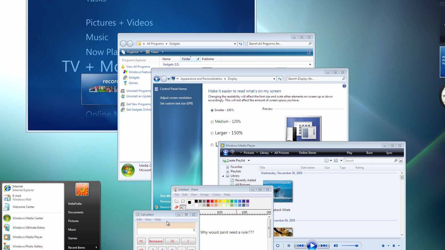Select the Eraser tool in Paint
445x250 pixels.
tap(177, 207)
